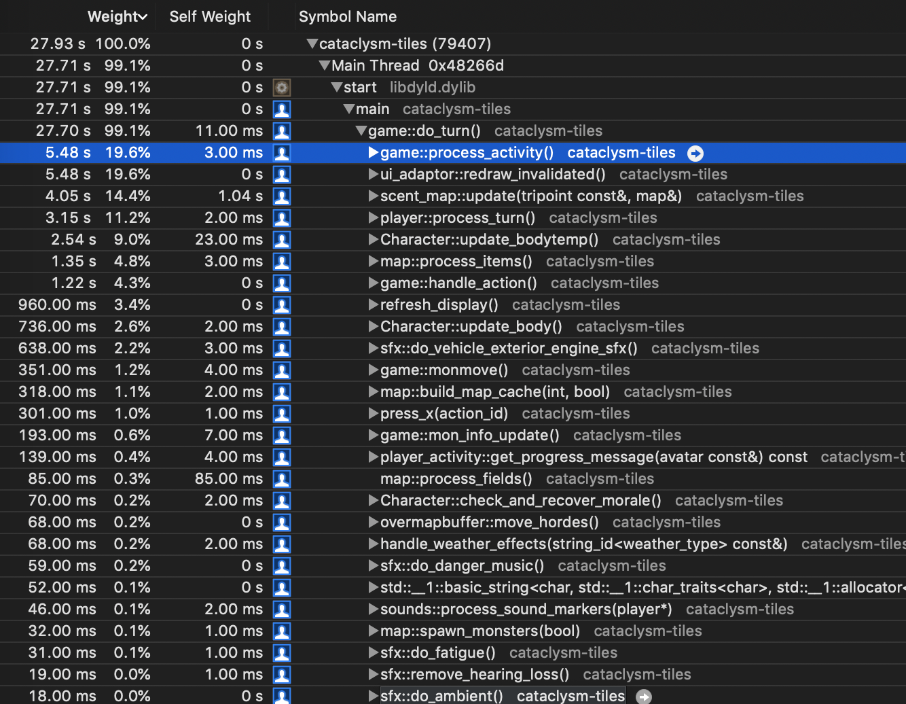This screenshot has height=704, width=906.
Task: Expand game::mon_info_update() disclosure triangle
Action: tap(373, 436)
